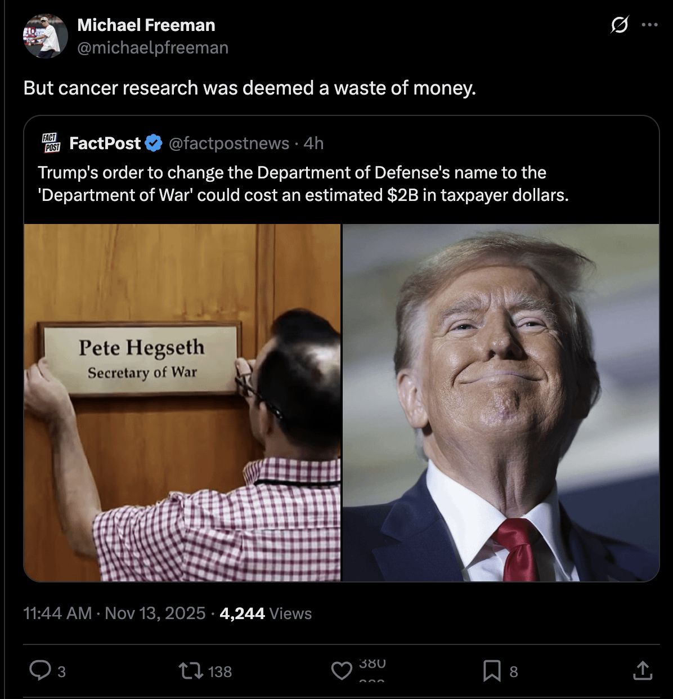Click the reply speech bubble icon
This screenshot has height=699, width=673.
pos(40,671)
